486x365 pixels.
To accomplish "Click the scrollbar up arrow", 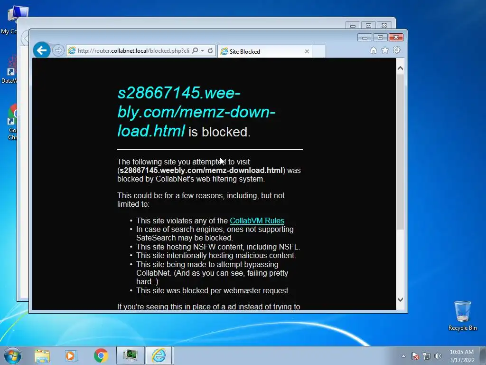I will point(400,68).
